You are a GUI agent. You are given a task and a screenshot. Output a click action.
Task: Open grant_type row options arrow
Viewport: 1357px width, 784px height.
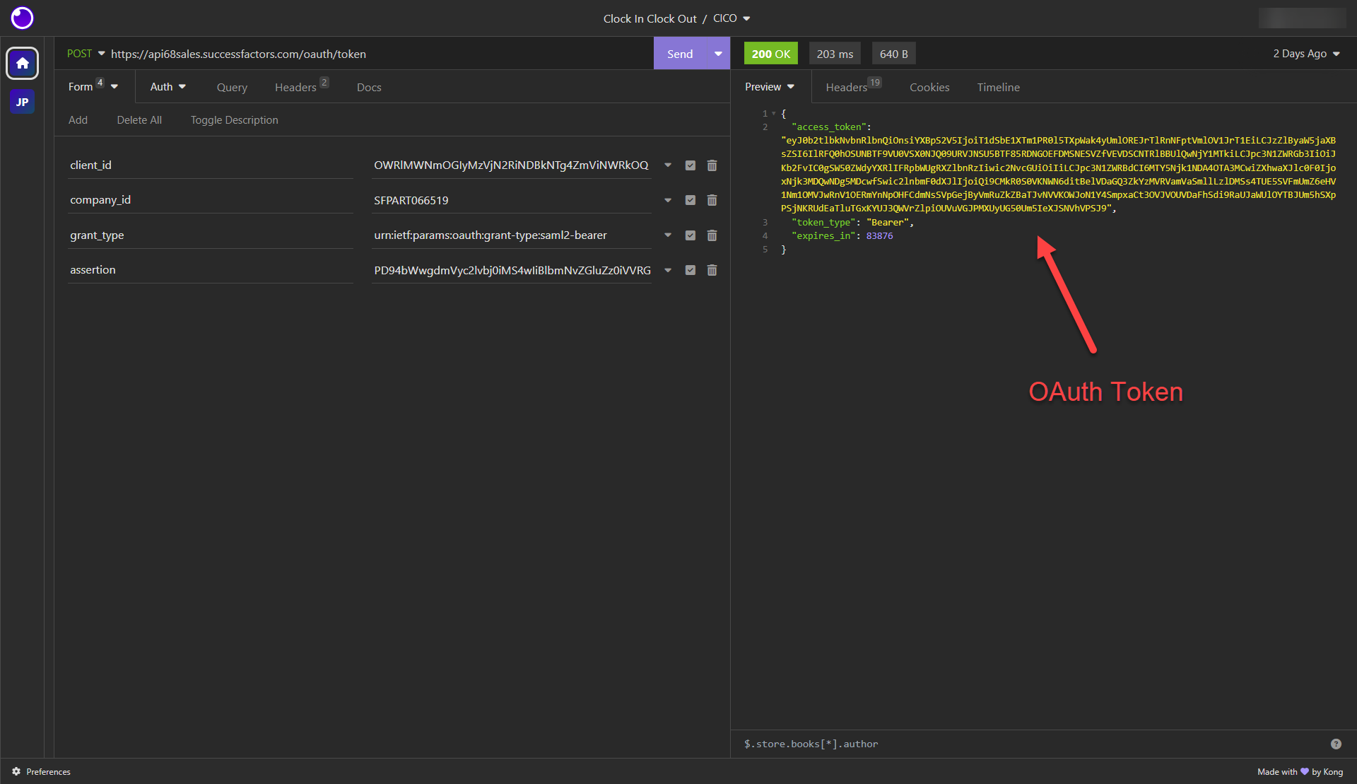point(668,235)
